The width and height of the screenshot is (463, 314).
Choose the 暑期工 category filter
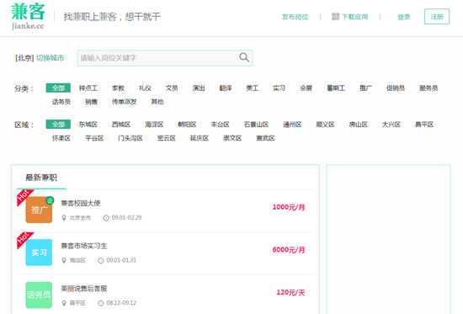pyautogui.click(x=336, y=88)
